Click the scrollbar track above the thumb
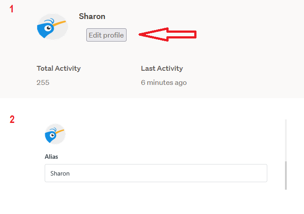Viewport: 304px width, 214px height. pyautogui.click(x=286, y=140)
